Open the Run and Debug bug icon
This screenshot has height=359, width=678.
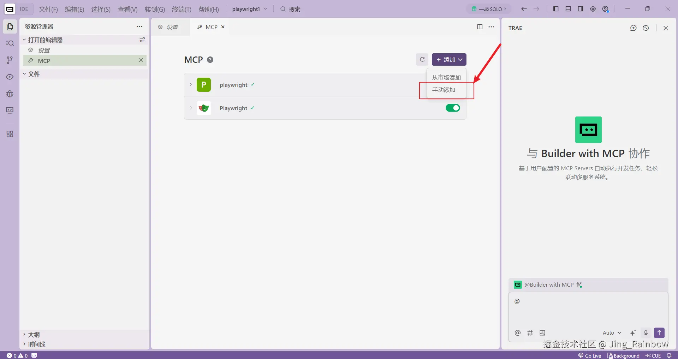(10, 94)
